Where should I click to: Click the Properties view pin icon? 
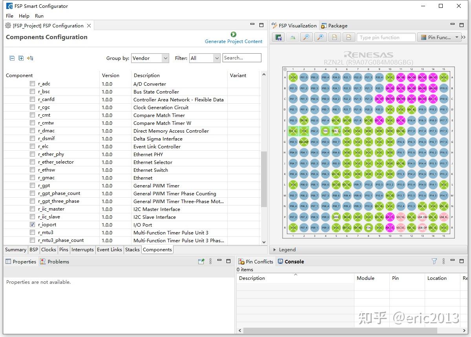[x=201, y=261]
